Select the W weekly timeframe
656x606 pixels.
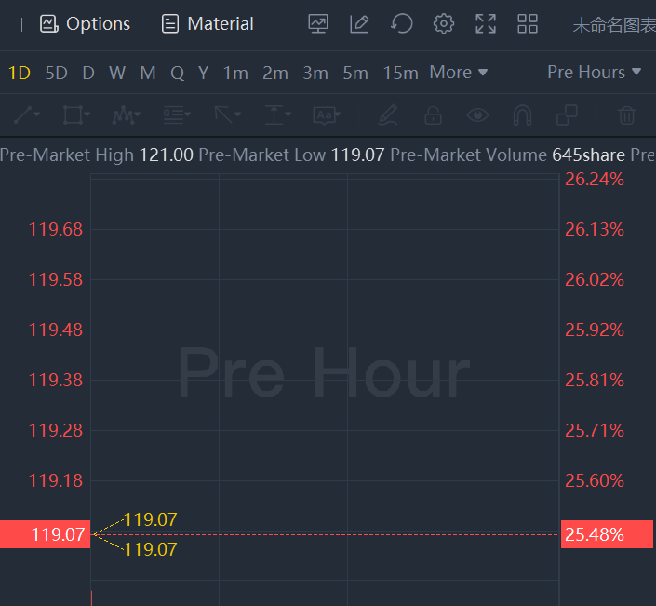point(116,73)
